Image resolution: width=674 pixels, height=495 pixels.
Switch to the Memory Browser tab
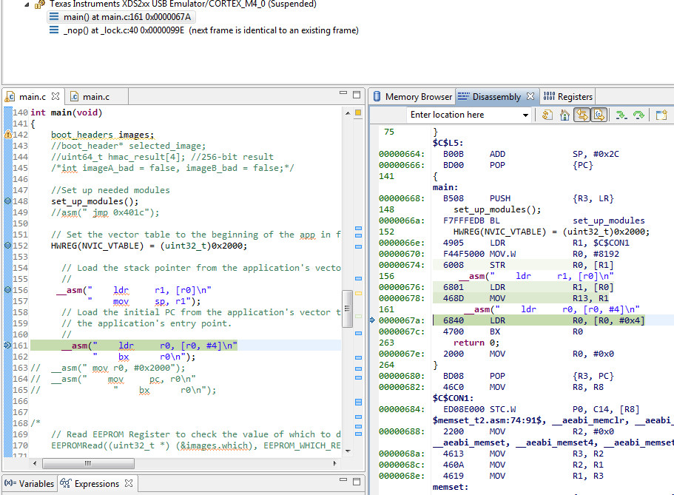click(412, 96)
